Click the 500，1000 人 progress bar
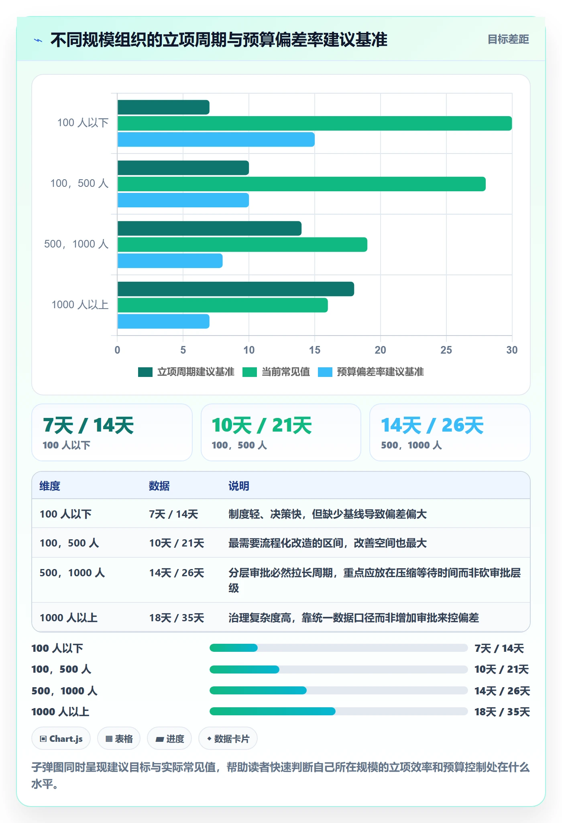This screenshot has width=562, height=823. (x=339, y=690)
